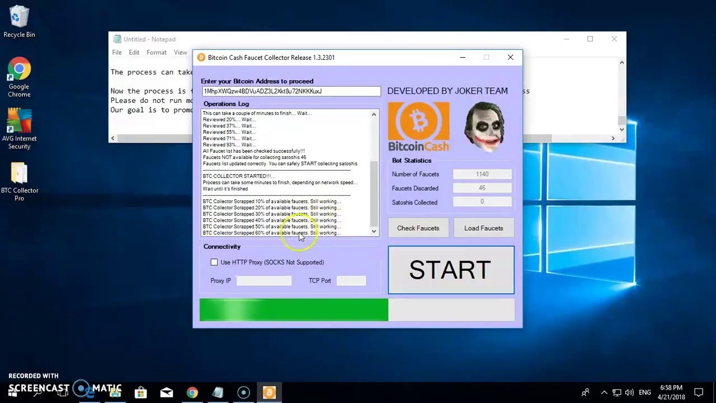Click the Bitcoin Faucet Collector taskbar icon
The height and width of the screenshot is (403, 716).
[269, 392]
